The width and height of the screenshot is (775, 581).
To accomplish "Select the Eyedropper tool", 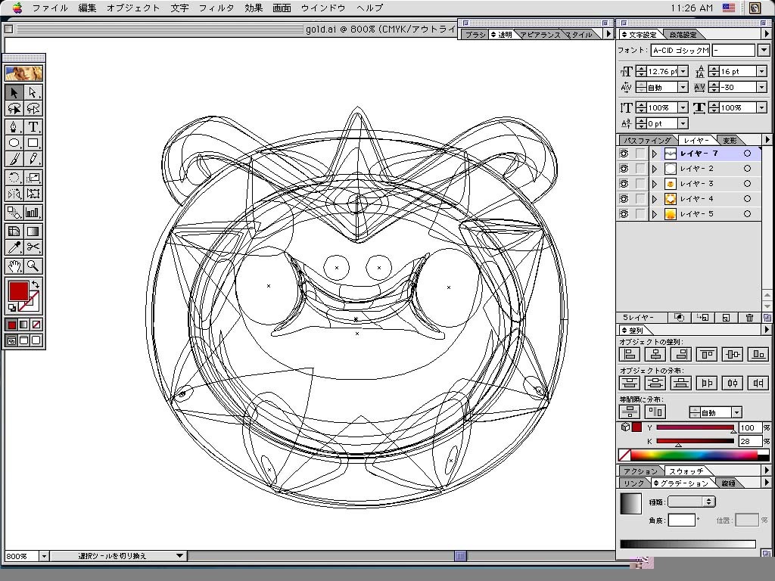I will click(x=14, y=247).
